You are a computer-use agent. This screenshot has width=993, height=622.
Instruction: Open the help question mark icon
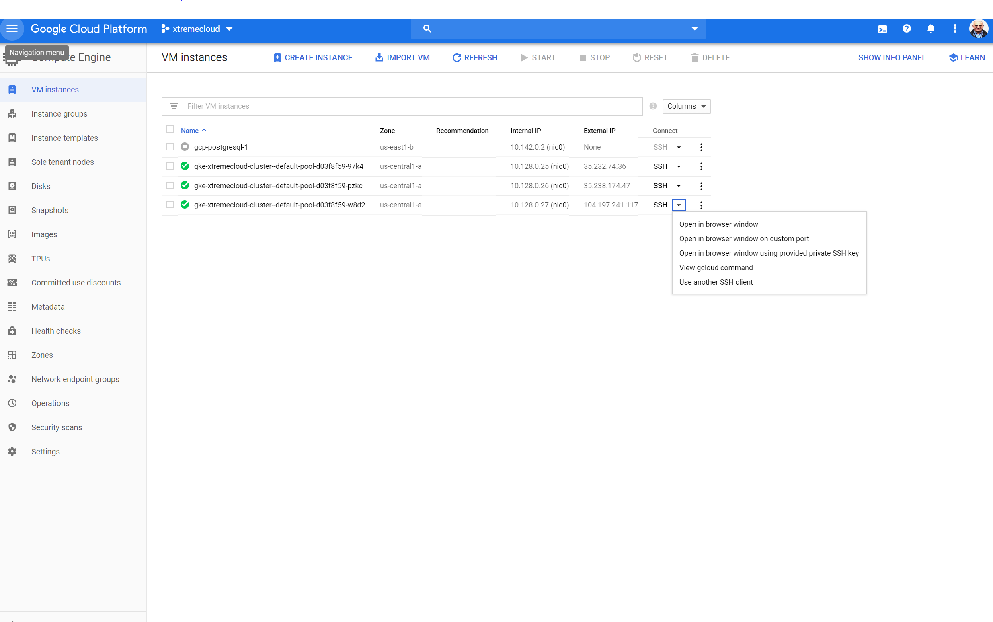[x=907, y=29]
